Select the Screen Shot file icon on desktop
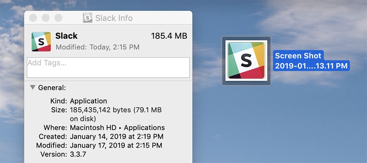 tap(246, 61)
